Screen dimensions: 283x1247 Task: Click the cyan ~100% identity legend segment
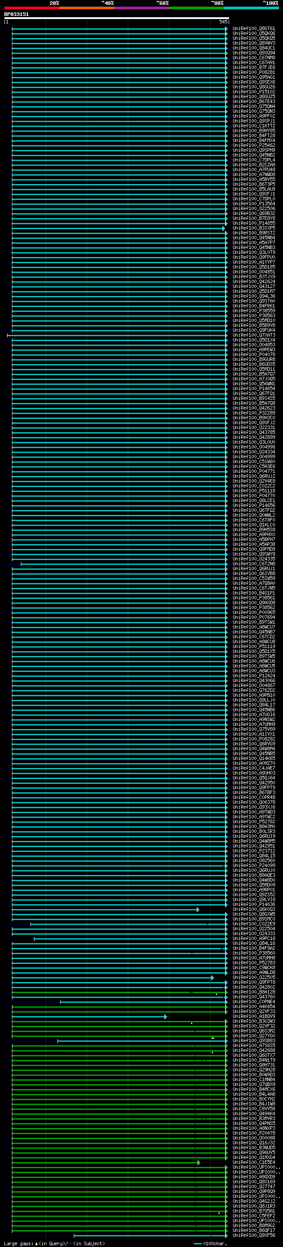(251, 8)
